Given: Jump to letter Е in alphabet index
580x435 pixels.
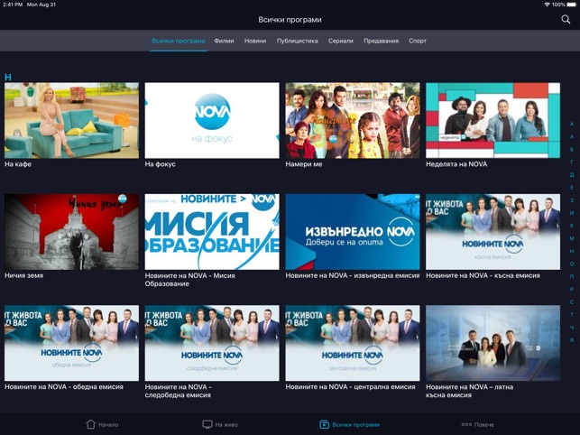Looking at the screenshot, I should point(572,188).
